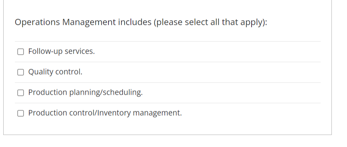
Task: Enable the Production planning/scheduling checkbox
Action: [21, 93]
